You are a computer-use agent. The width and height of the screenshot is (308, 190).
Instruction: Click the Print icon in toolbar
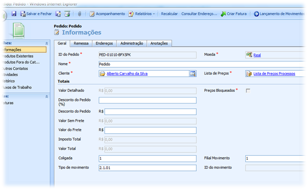click(67, 14)
